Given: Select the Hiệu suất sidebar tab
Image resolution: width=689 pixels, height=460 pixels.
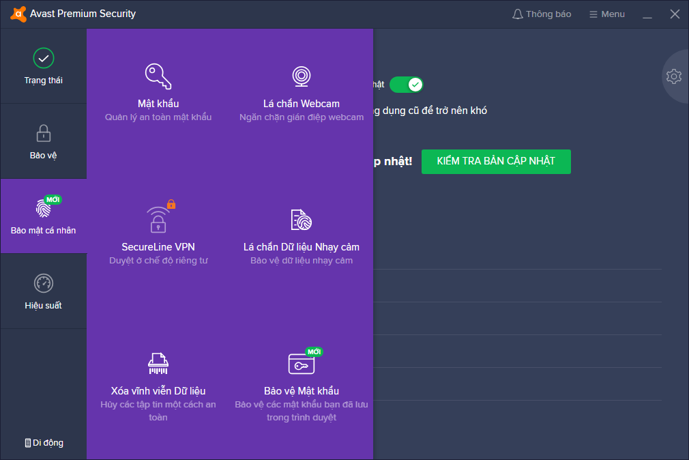Looking at the screenshot, I should pos(44,291).
